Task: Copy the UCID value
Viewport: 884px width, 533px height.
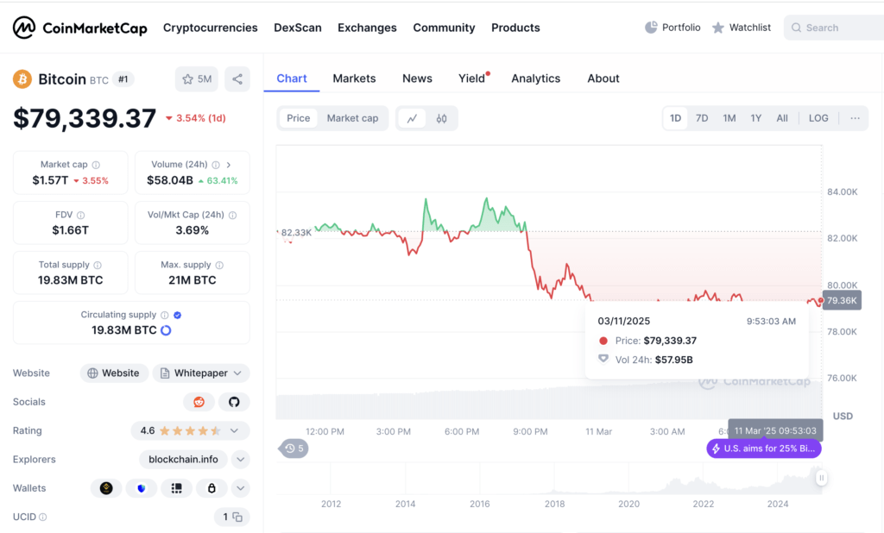Action: coord(237,517)
